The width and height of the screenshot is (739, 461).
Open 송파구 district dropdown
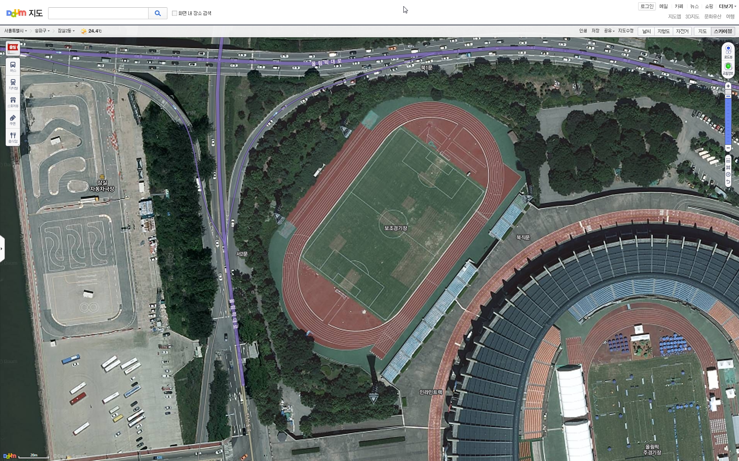(42, 31)
